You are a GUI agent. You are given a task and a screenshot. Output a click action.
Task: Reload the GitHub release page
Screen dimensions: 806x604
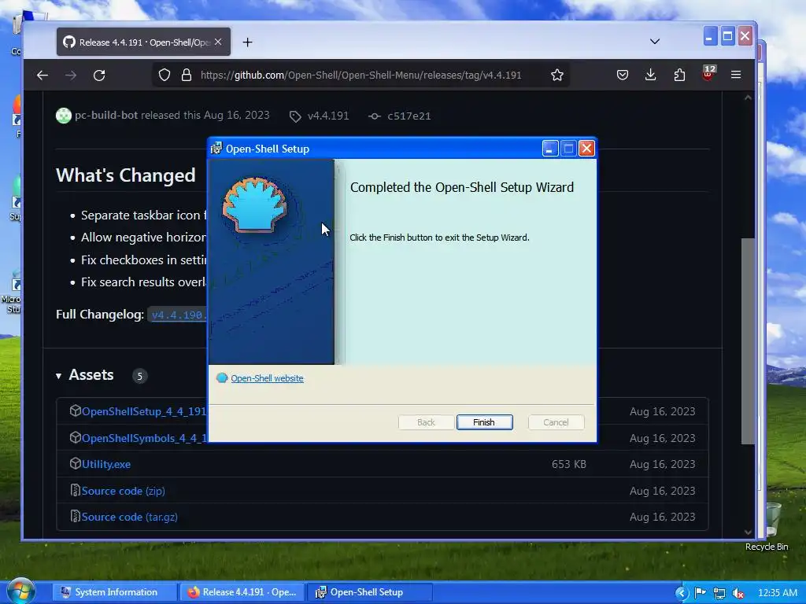tap(99, 75)
